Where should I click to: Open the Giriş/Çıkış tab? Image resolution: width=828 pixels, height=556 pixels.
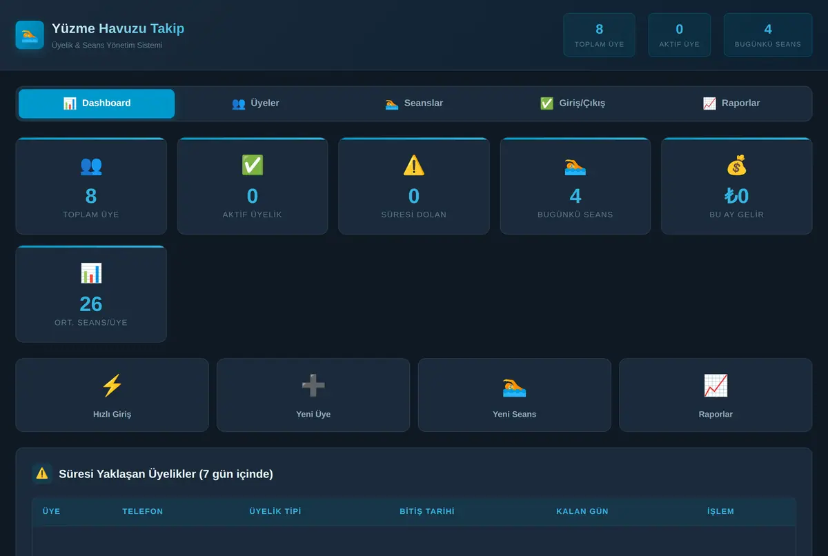(573, 103)
